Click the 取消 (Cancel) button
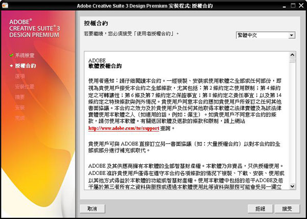The image size is (307, 219). coord(92,209)
